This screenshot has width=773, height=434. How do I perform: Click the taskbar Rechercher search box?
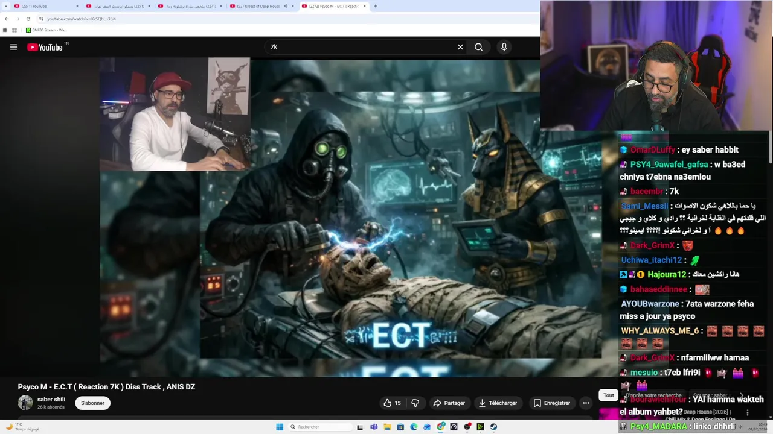click(320, 427)
